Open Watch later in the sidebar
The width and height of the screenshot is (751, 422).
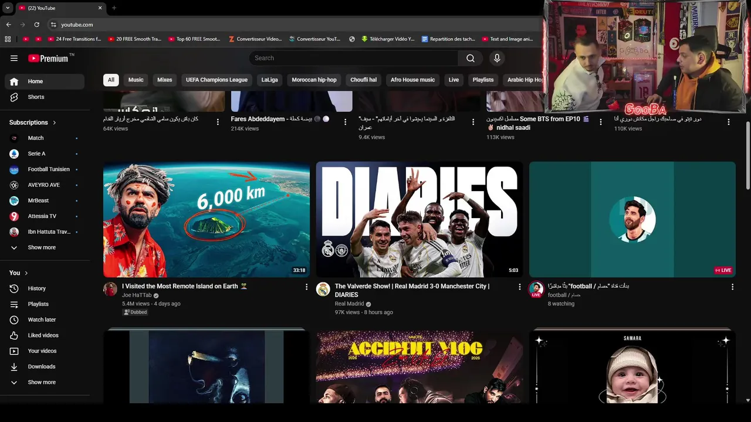[x=45, y=319]
